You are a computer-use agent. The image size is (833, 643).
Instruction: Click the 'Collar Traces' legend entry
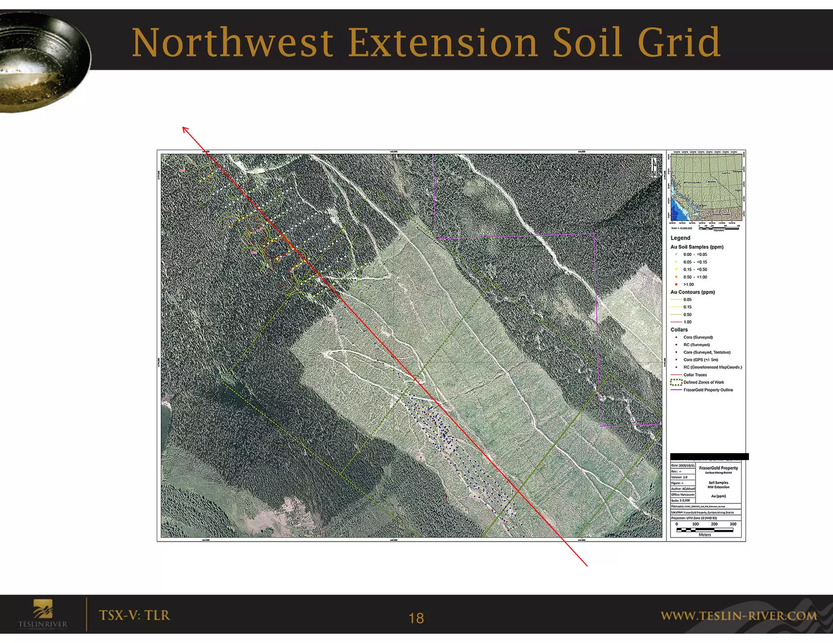point(689,375)
